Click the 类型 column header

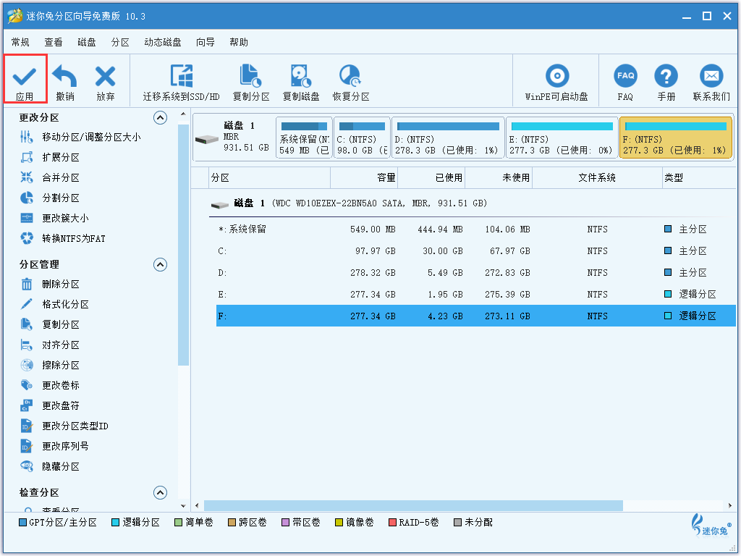point(700,178)
